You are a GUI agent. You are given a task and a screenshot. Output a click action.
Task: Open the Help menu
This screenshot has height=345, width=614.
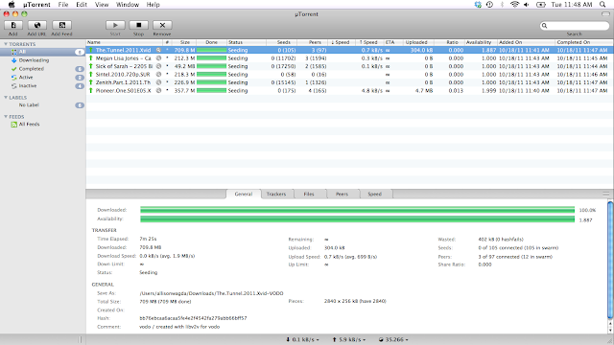tap(153, 5)
